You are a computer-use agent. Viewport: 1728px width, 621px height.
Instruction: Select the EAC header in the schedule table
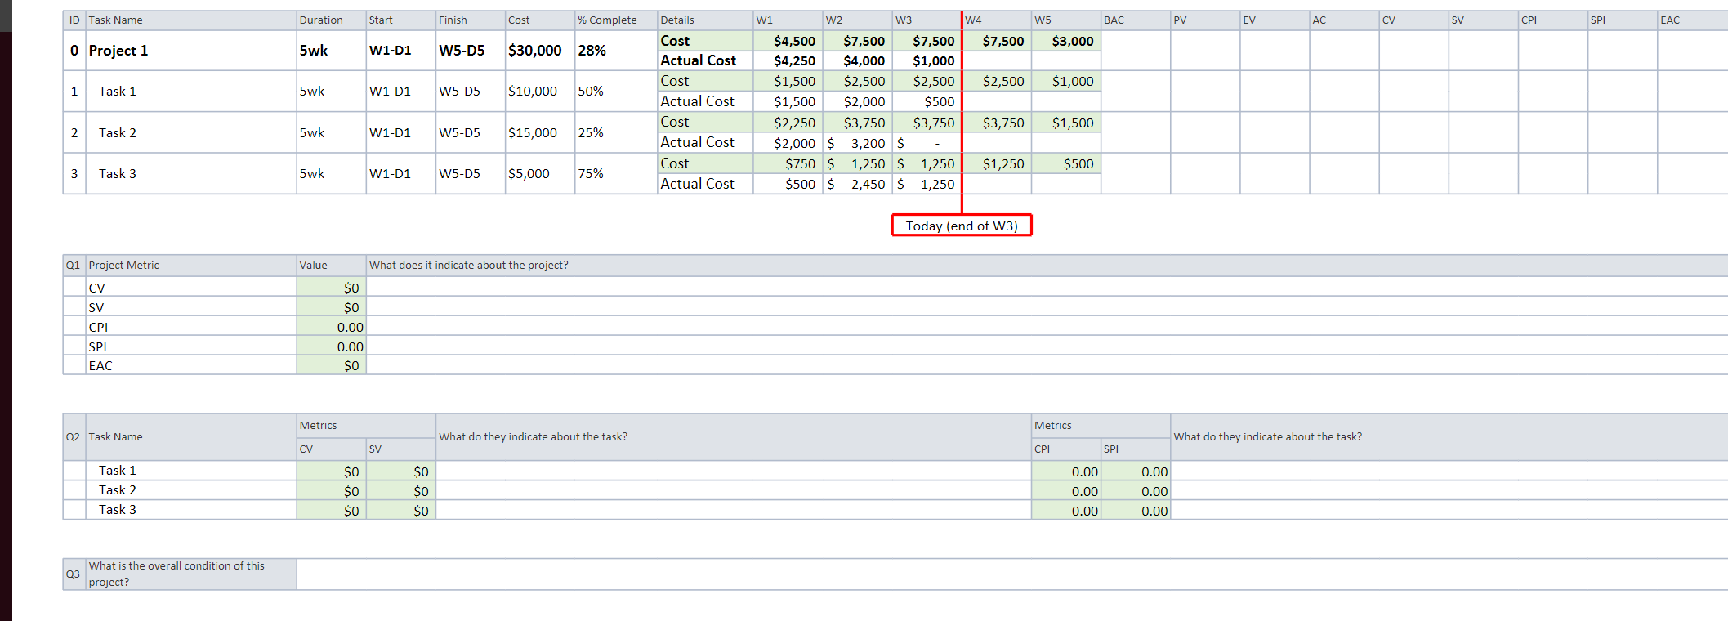click(x=1692, y=20)
